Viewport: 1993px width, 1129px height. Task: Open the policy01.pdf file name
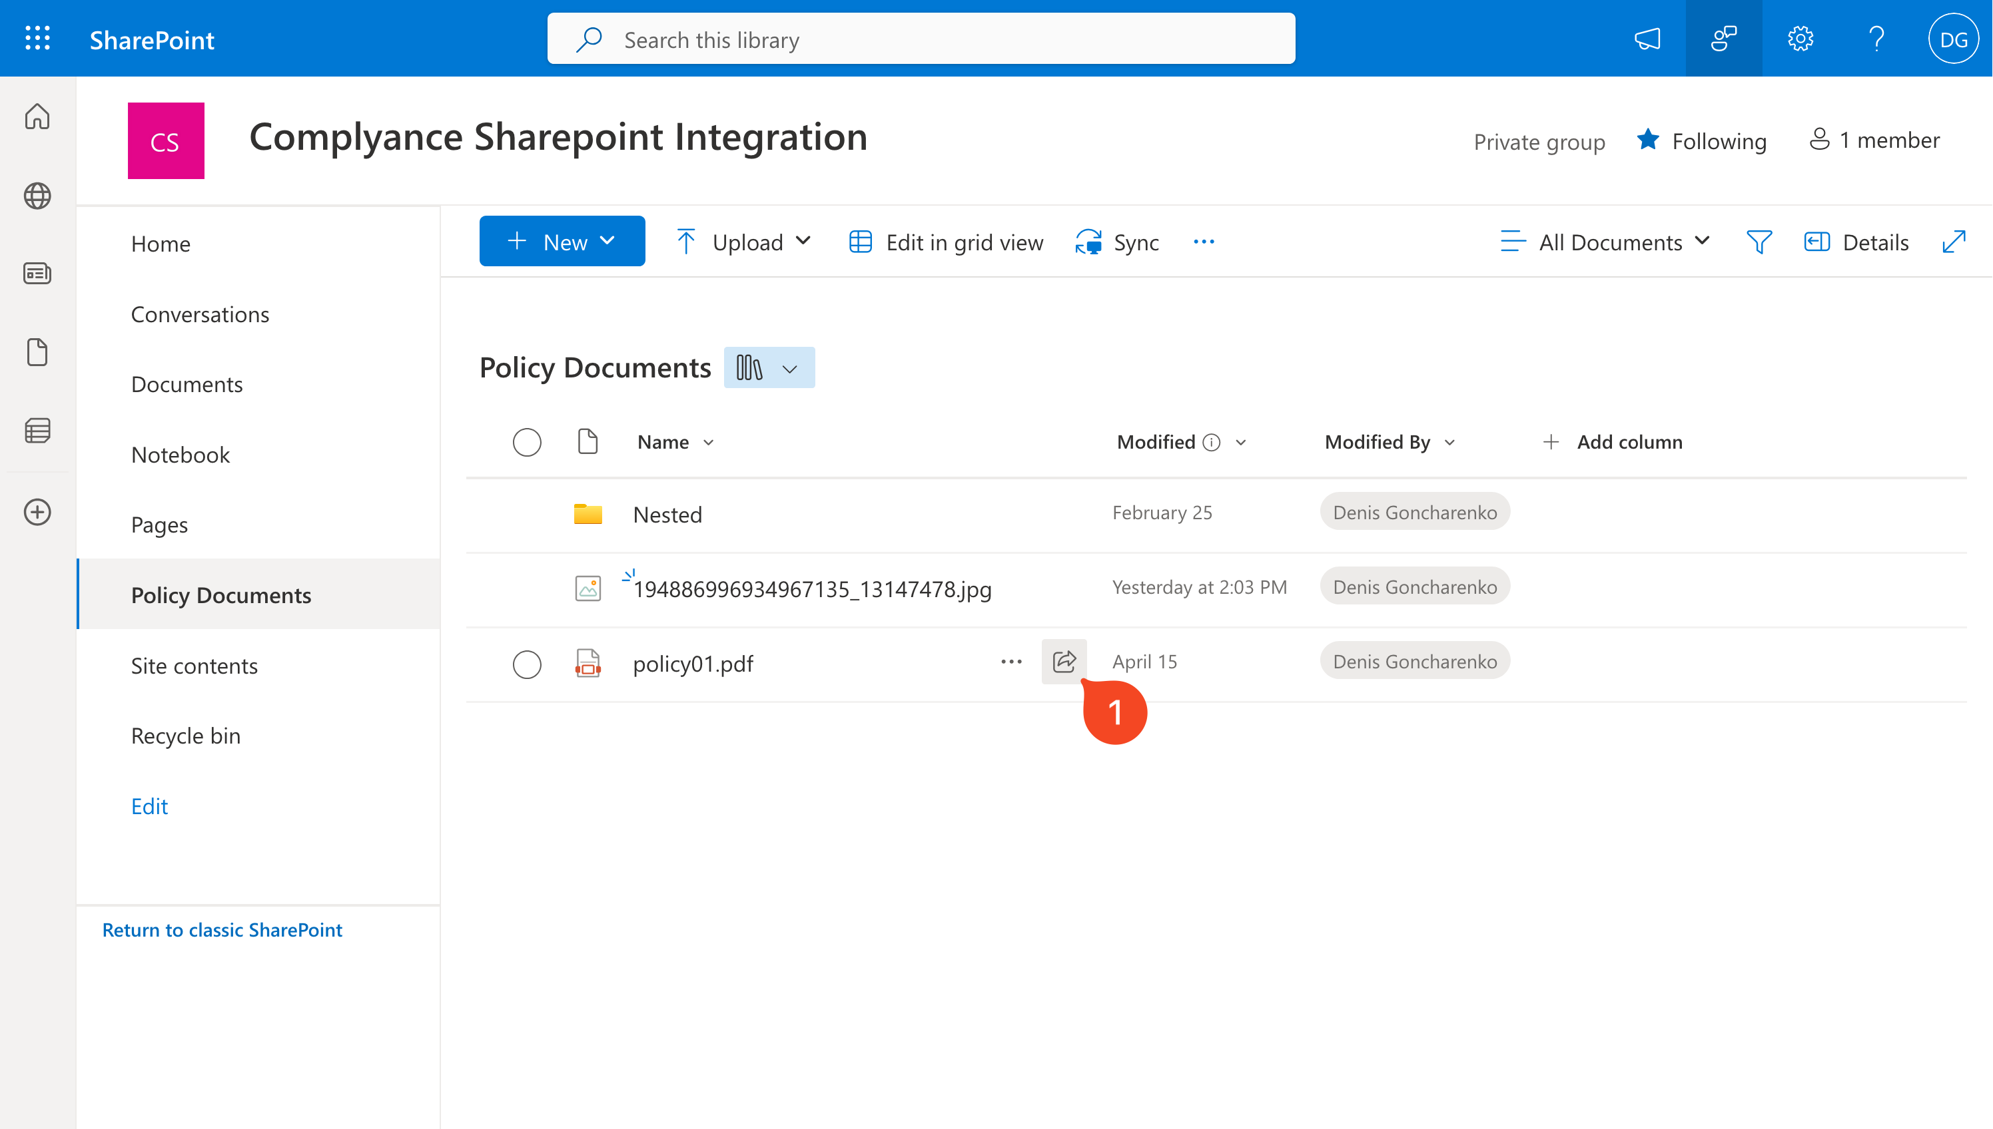click(x=693, y=663)
